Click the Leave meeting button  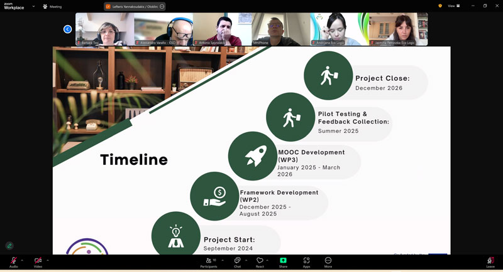tap(490, 261)
